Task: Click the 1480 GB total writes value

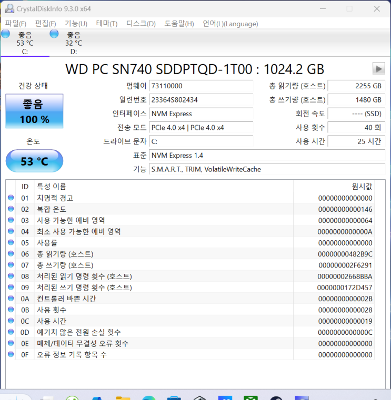Action: [x=356, y=100]
